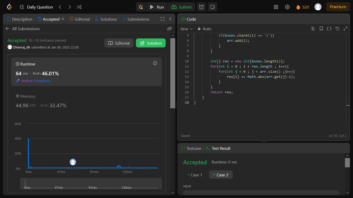Click the curly braces icon in editor

(x=329, y=29)
